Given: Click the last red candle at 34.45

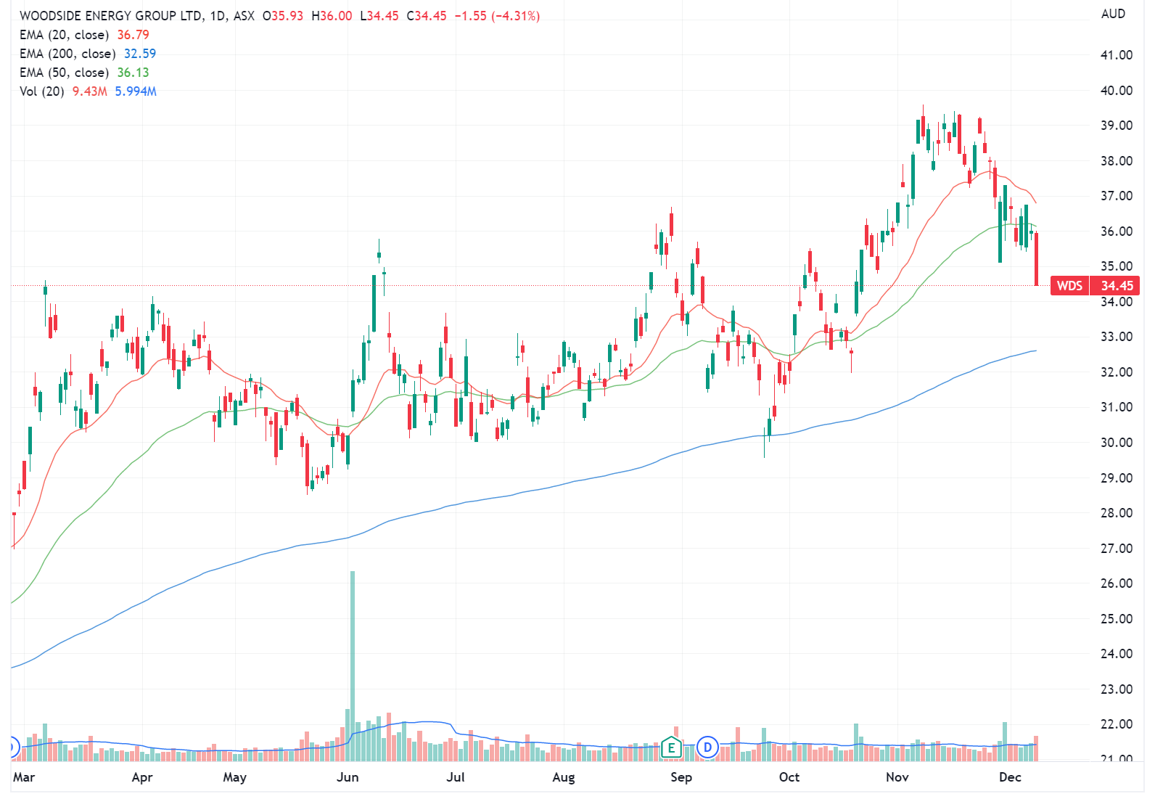Looking at the screenshot, I should [1036, 259].
